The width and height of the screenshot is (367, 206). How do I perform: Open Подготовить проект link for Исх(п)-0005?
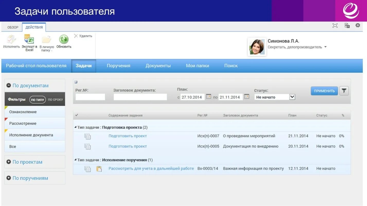click(x=128, y=146)
